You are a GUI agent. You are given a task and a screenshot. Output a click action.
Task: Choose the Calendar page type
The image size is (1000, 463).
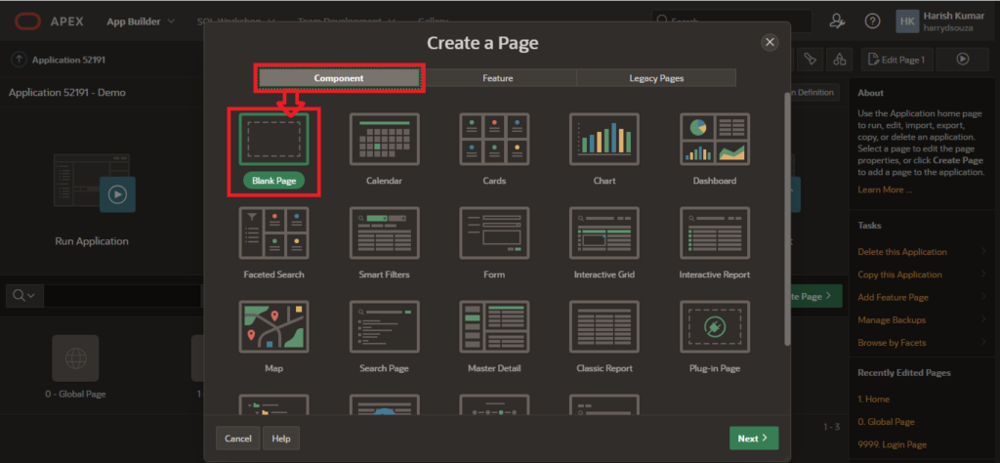click(384, 139)
